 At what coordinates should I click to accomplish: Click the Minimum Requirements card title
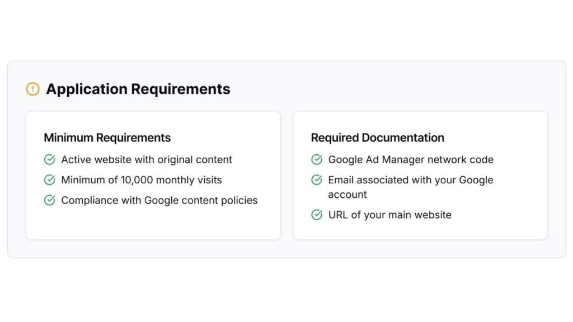click(107, 138)
